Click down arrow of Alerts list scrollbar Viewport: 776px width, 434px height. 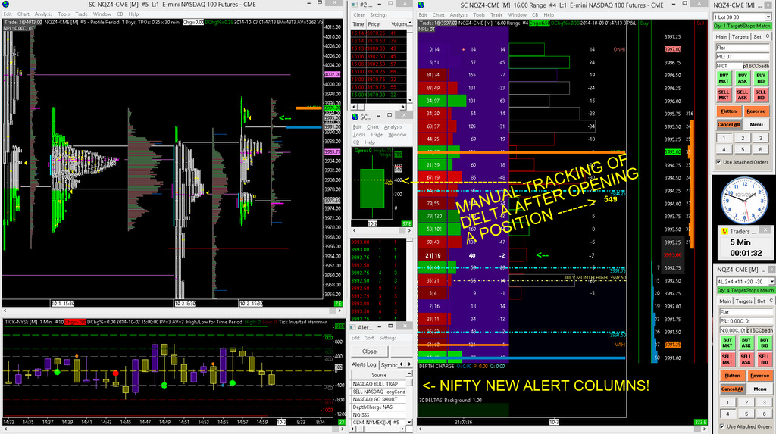[409, 422]
